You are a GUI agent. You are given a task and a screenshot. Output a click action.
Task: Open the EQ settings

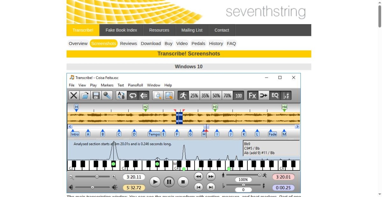coord(275,95)
